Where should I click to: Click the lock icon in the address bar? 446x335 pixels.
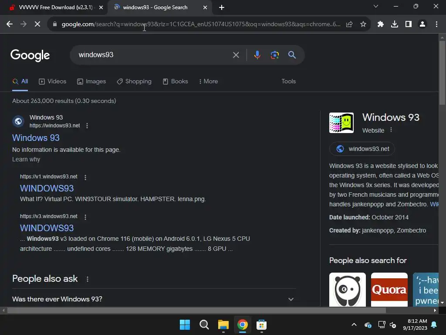pos(55,24)
